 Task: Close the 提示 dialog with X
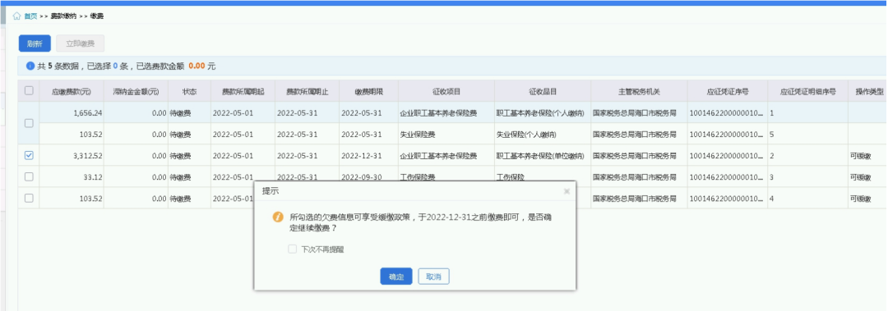click(567, 192)
